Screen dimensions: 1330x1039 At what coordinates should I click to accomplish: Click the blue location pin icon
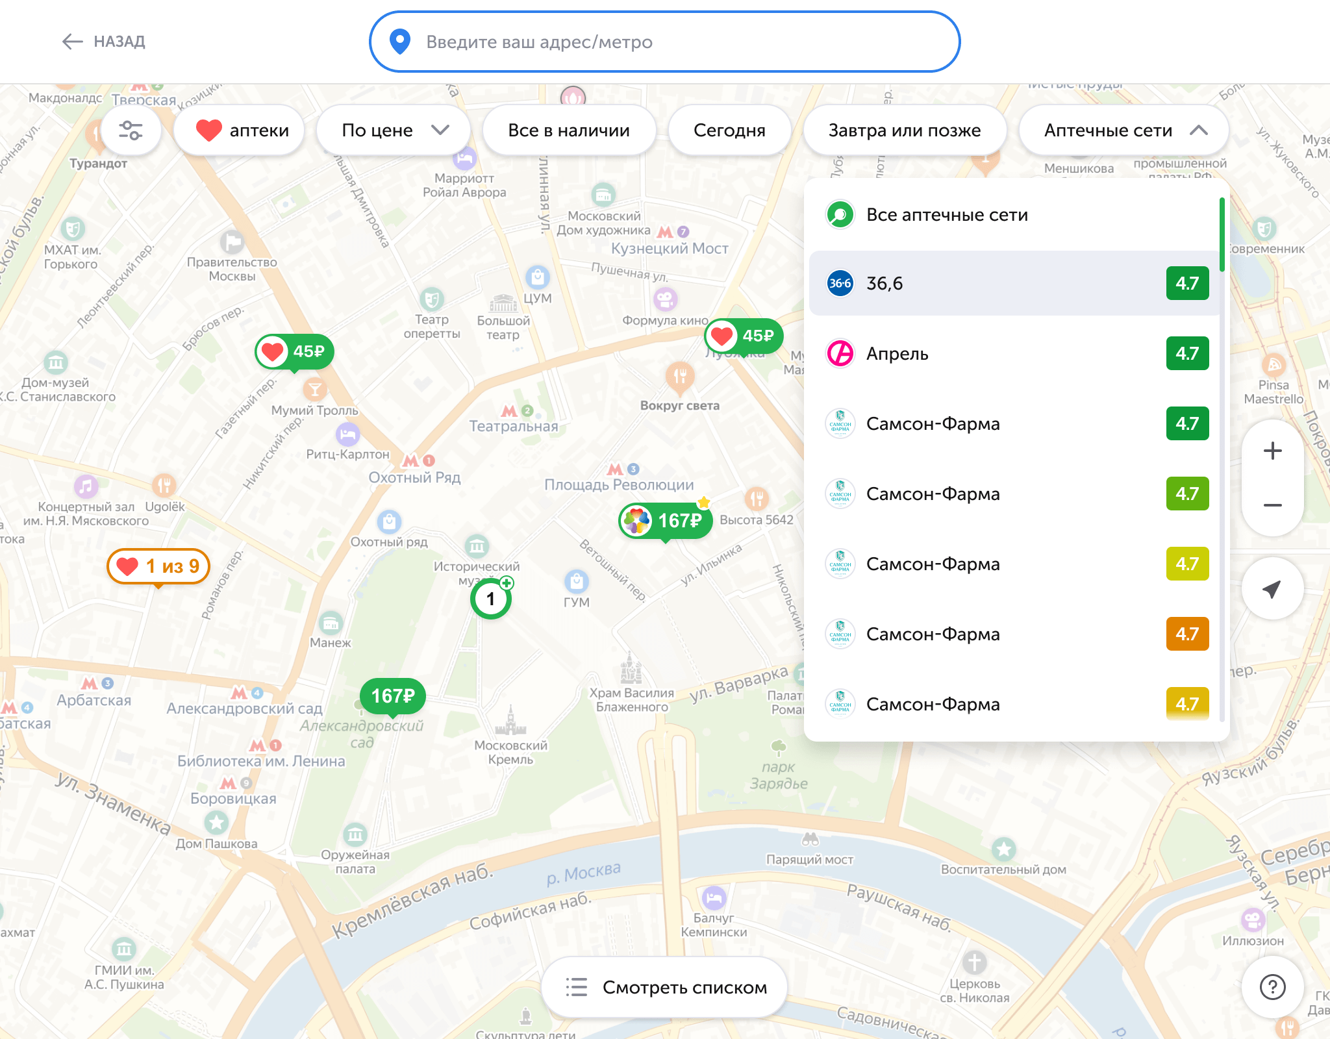(400, 42)
